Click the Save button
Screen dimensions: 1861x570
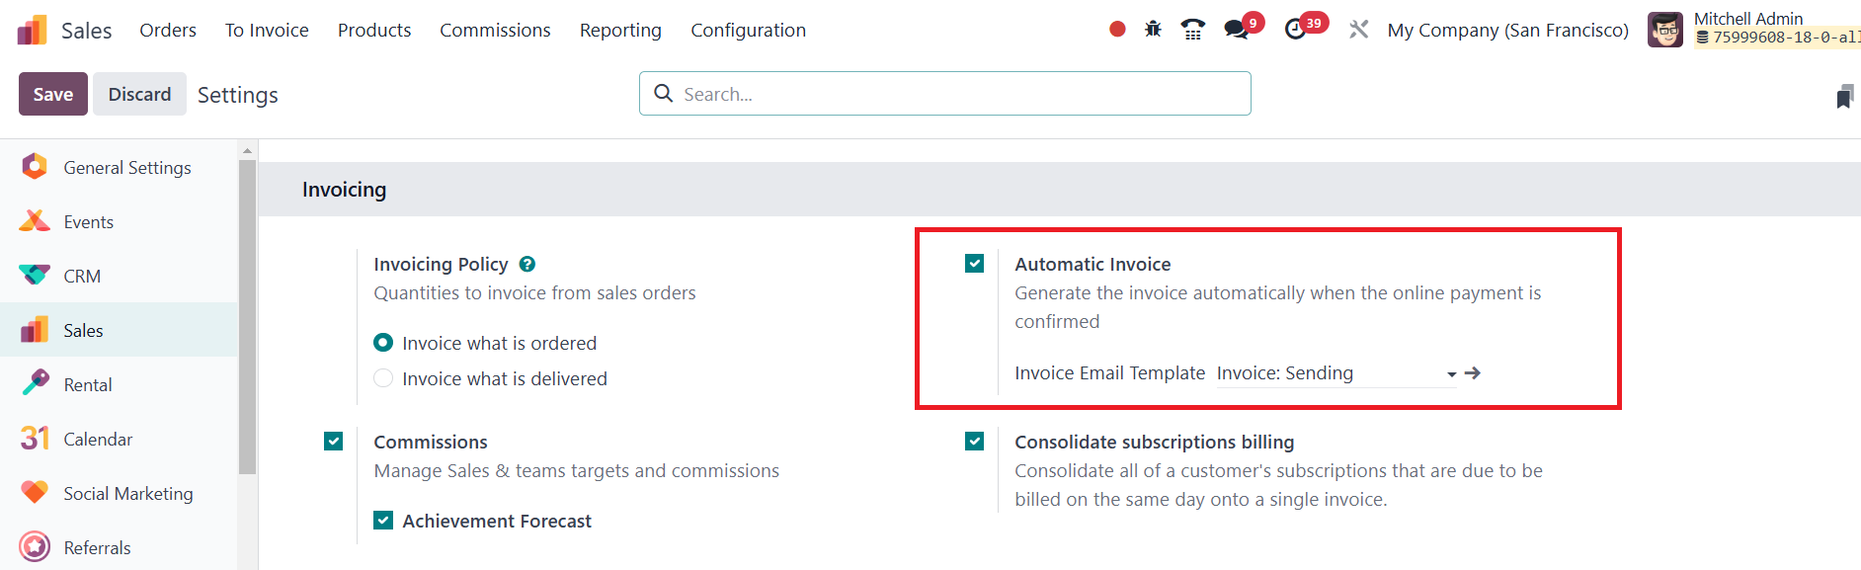53,94
